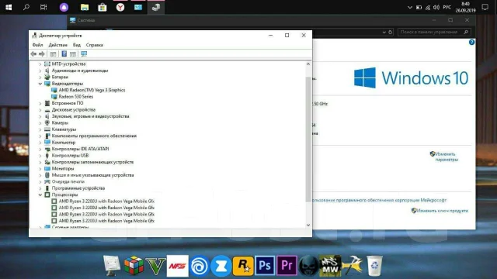Launch NFS MW from the dock

point(330,266)
